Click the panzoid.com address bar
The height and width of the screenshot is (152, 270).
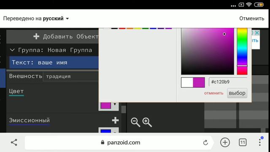(119, 143)
